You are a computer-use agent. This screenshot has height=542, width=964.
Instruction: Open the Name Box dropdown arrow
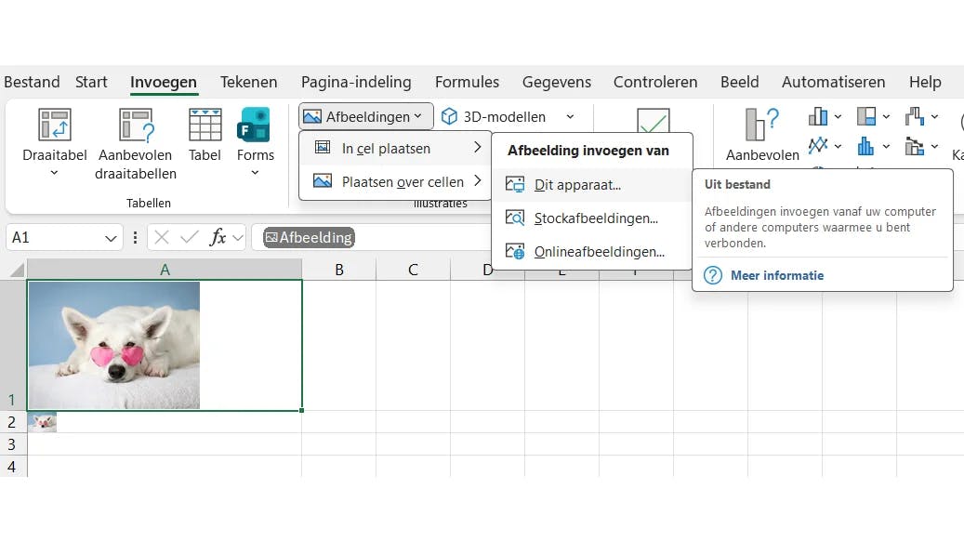pos(111,238)
